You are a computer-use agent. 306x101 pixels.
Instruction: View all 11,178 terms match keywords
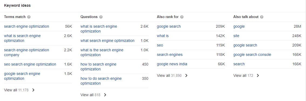(x=16, y=90)
